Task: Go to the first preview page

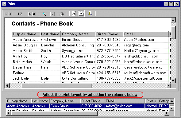Action: click(6, 14)
